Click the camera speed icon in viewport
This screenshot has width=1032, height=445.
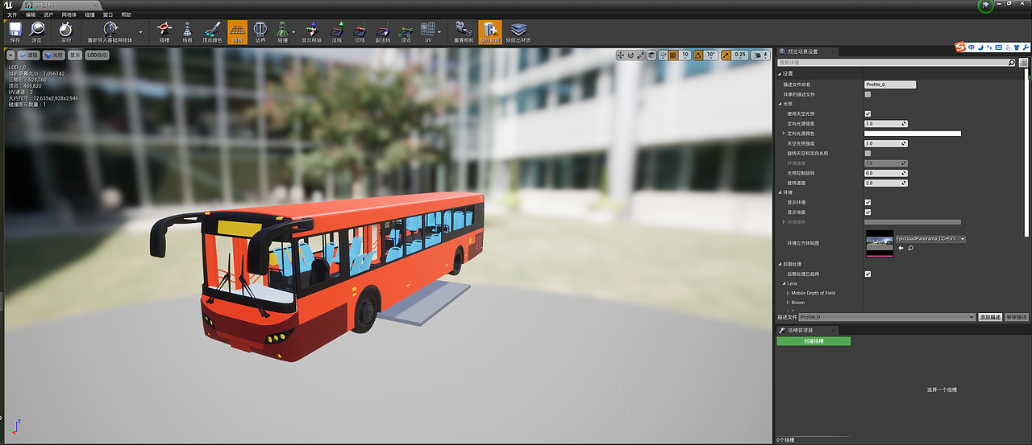coord(760,56)
